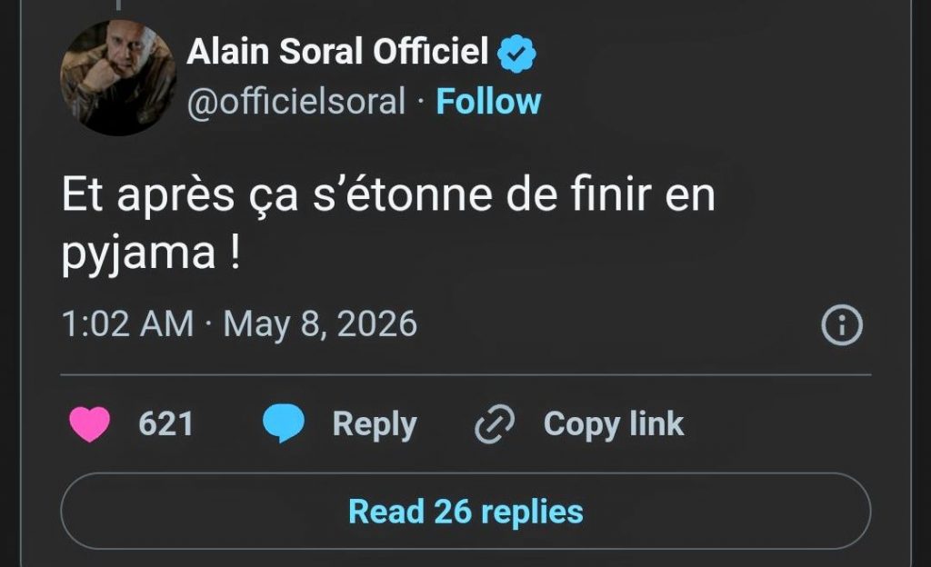Click the 'Officiel' word in display name
The image size is (931, 567).
click(430, 52)
